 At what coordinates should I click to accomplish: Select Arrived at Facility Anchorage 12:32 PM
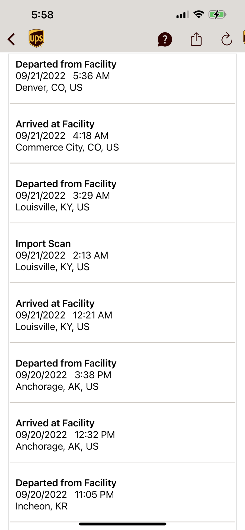coord(122,433)
